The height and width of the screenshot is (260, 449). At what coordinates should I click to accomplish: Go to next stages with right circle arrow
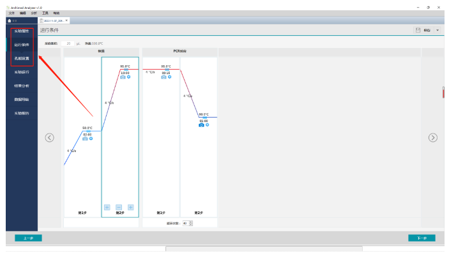432,138
